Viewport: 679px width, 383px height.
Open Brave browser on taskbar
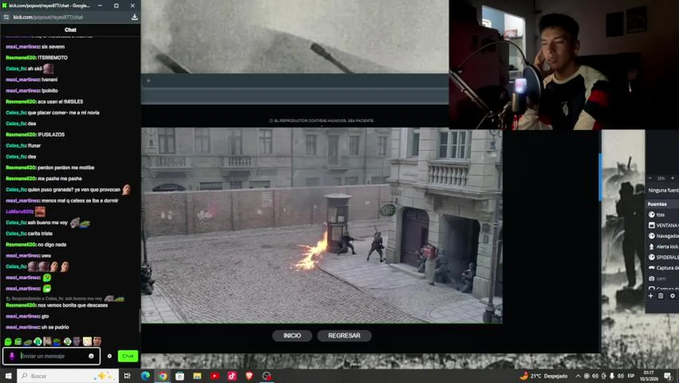249,376
